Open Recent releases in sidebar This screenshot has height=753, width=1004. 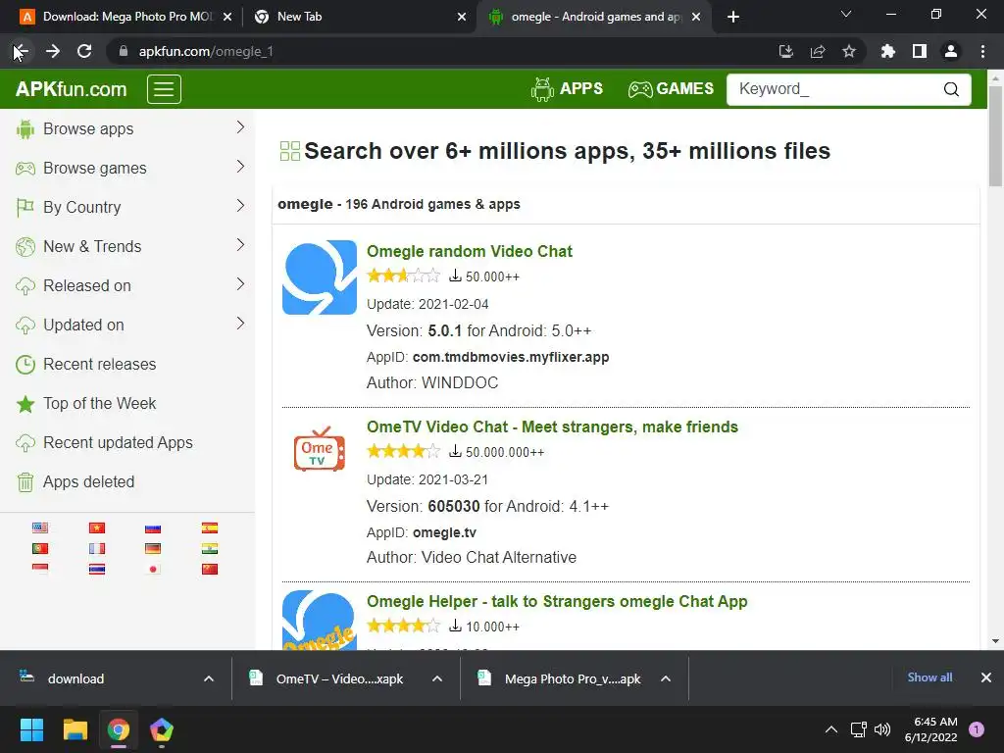[x=99, y=364]
